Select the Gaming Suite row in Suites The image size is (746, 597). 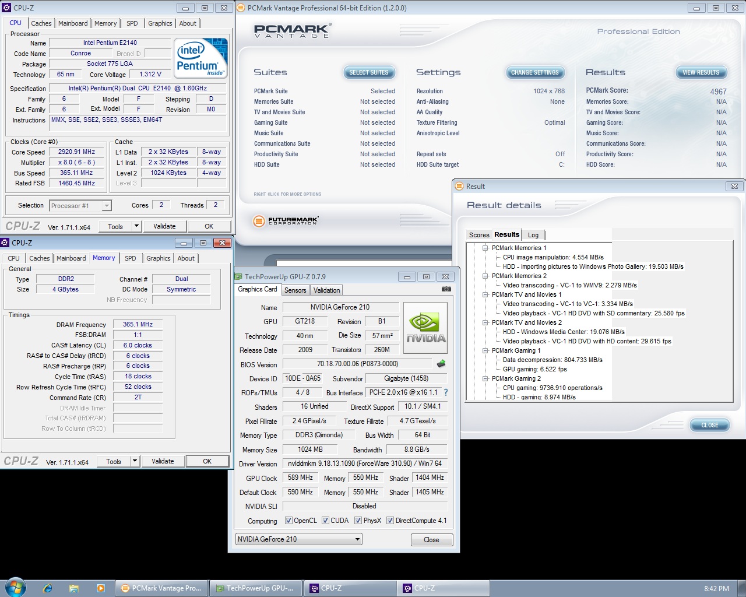coord(324,122)
